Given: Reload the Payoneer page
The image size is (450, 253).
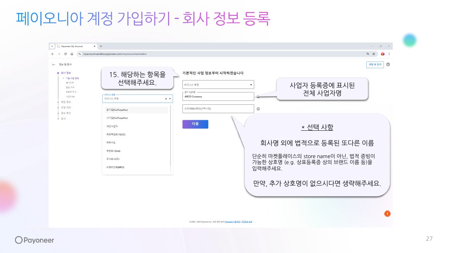Looking at the screenshot, I should click(x=65, y=54).
